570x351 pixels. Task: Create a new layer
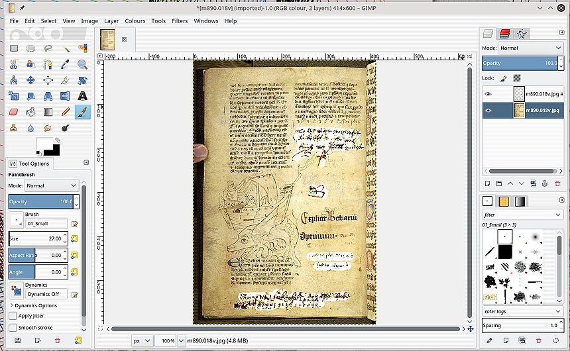point(487,183)
